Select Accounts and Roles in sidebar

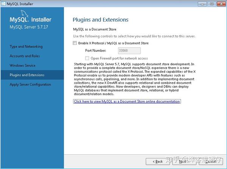[x=25, y=56]
